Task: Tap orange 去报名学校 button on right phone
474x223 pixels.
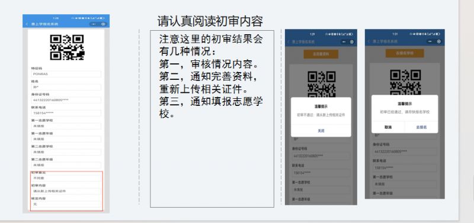Action: tap(405, 53)
